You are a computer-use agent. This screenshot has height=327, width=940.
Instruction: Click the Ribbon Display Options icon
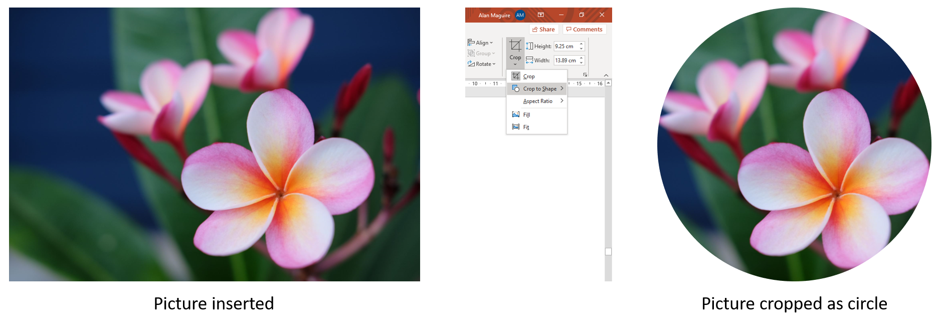[541, 15]
